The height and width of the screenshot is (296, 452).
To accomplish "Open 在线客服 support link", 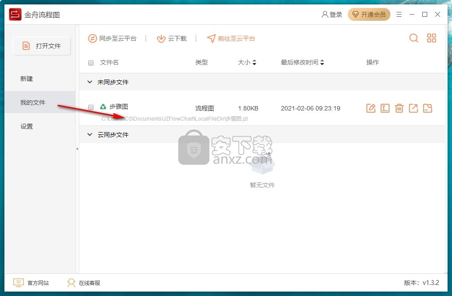I will [90, 283].
